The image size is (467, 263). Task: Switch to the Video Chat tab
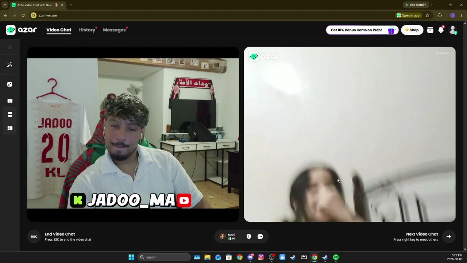point(59,30)
